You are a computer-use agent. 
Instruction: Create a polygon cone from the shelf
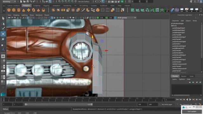coord(23,10)
